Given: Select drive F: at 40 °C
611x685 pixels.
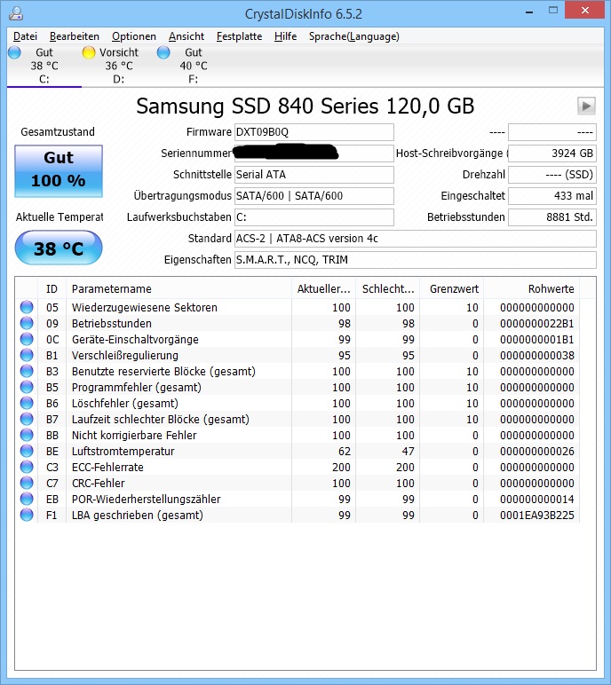Looking at the screenshot, I should pyautogui.click(x=194, y=66).
